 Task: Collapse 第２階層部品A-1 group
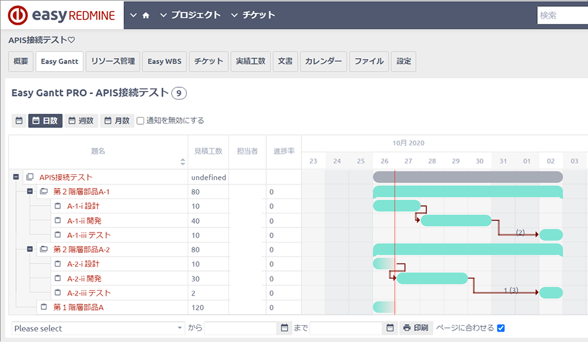[x=30, y=192]
